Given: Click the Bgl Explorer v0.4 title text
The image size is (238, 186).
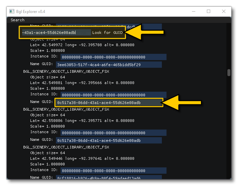Looking at the screenshot, I should tap(31, 12).
